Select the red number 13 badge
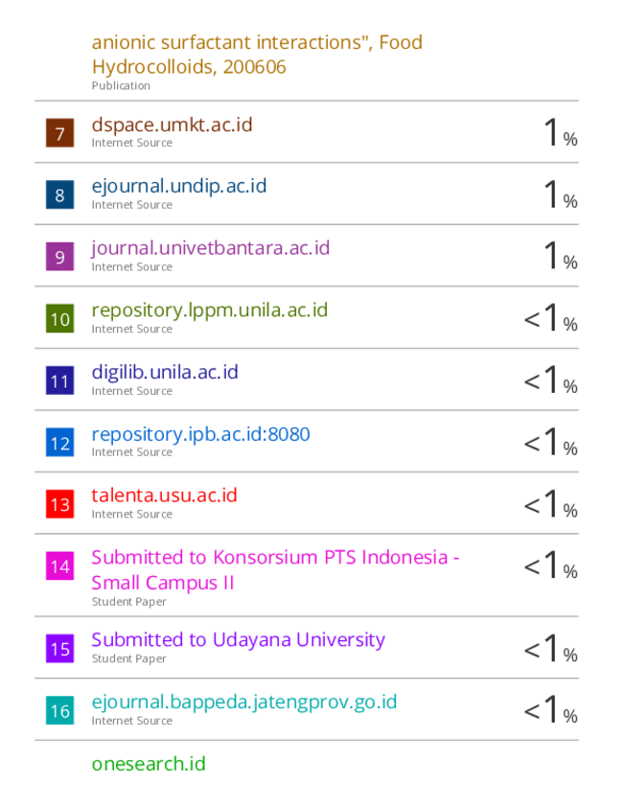Viewport: 623px width, 806px height. [59, 504]
